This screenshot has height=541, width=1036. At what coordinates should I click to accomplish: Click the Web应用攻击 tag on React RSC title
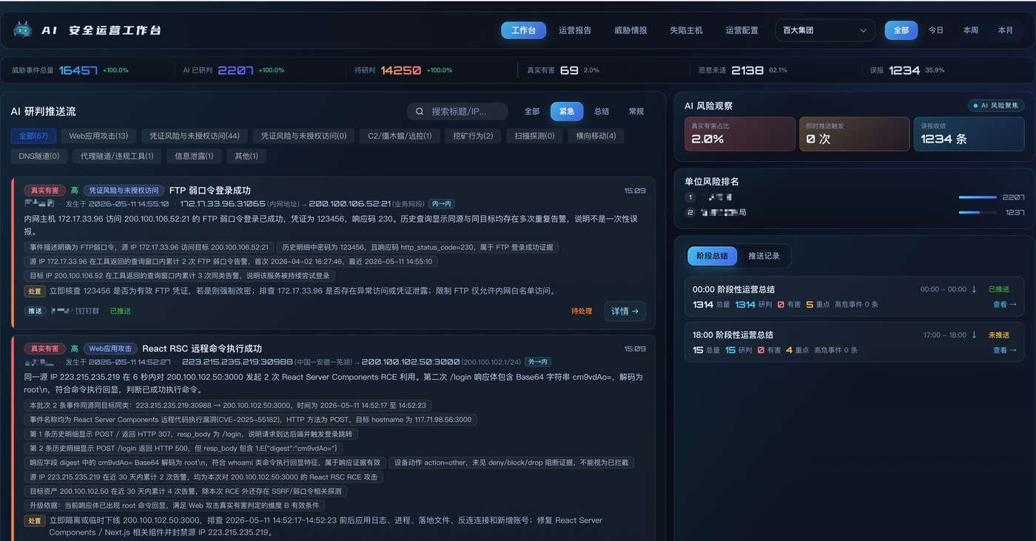pyautogui.click(x=110, y=349)
